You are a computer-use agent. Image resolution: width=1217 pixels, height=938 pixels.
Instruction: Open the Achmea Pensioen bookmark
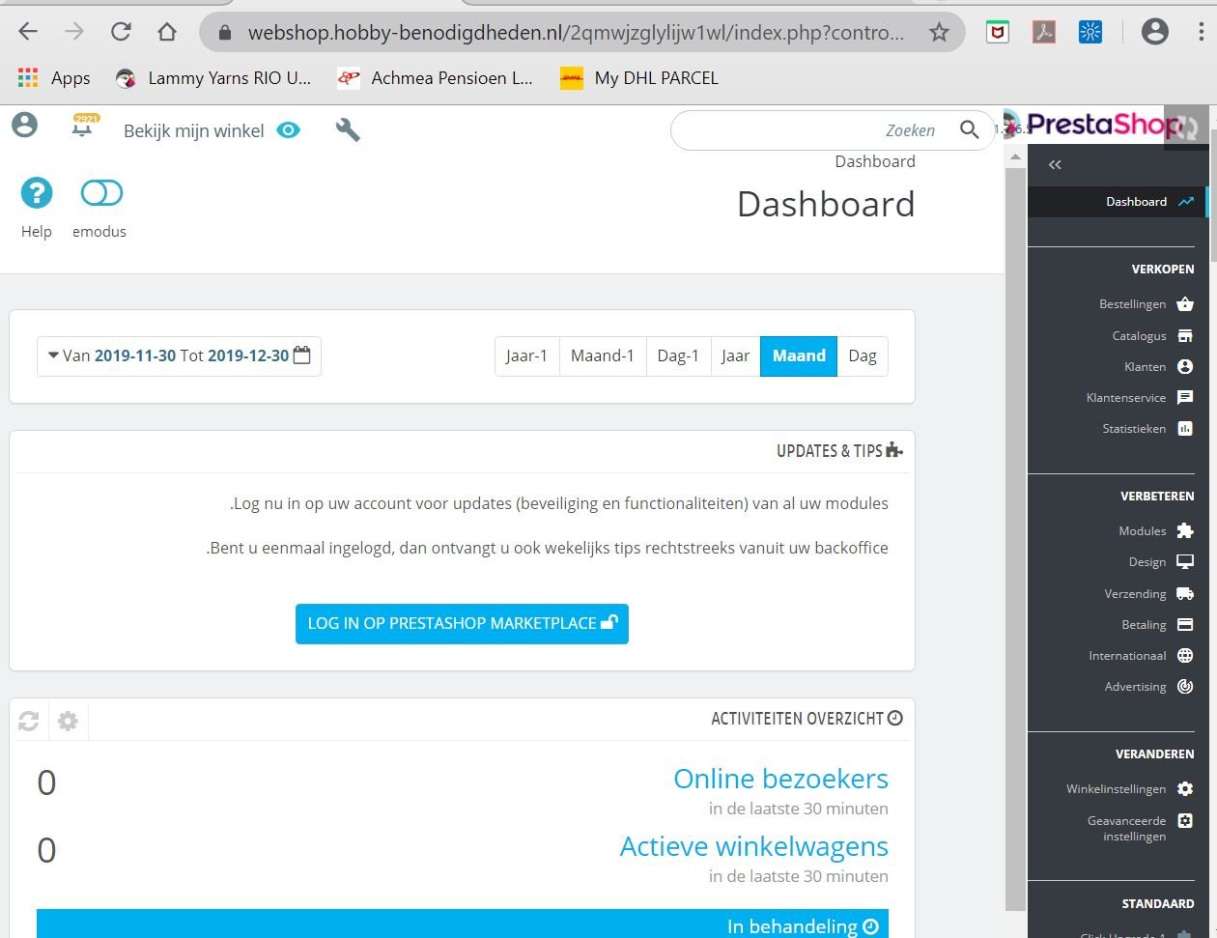point(435,78)
